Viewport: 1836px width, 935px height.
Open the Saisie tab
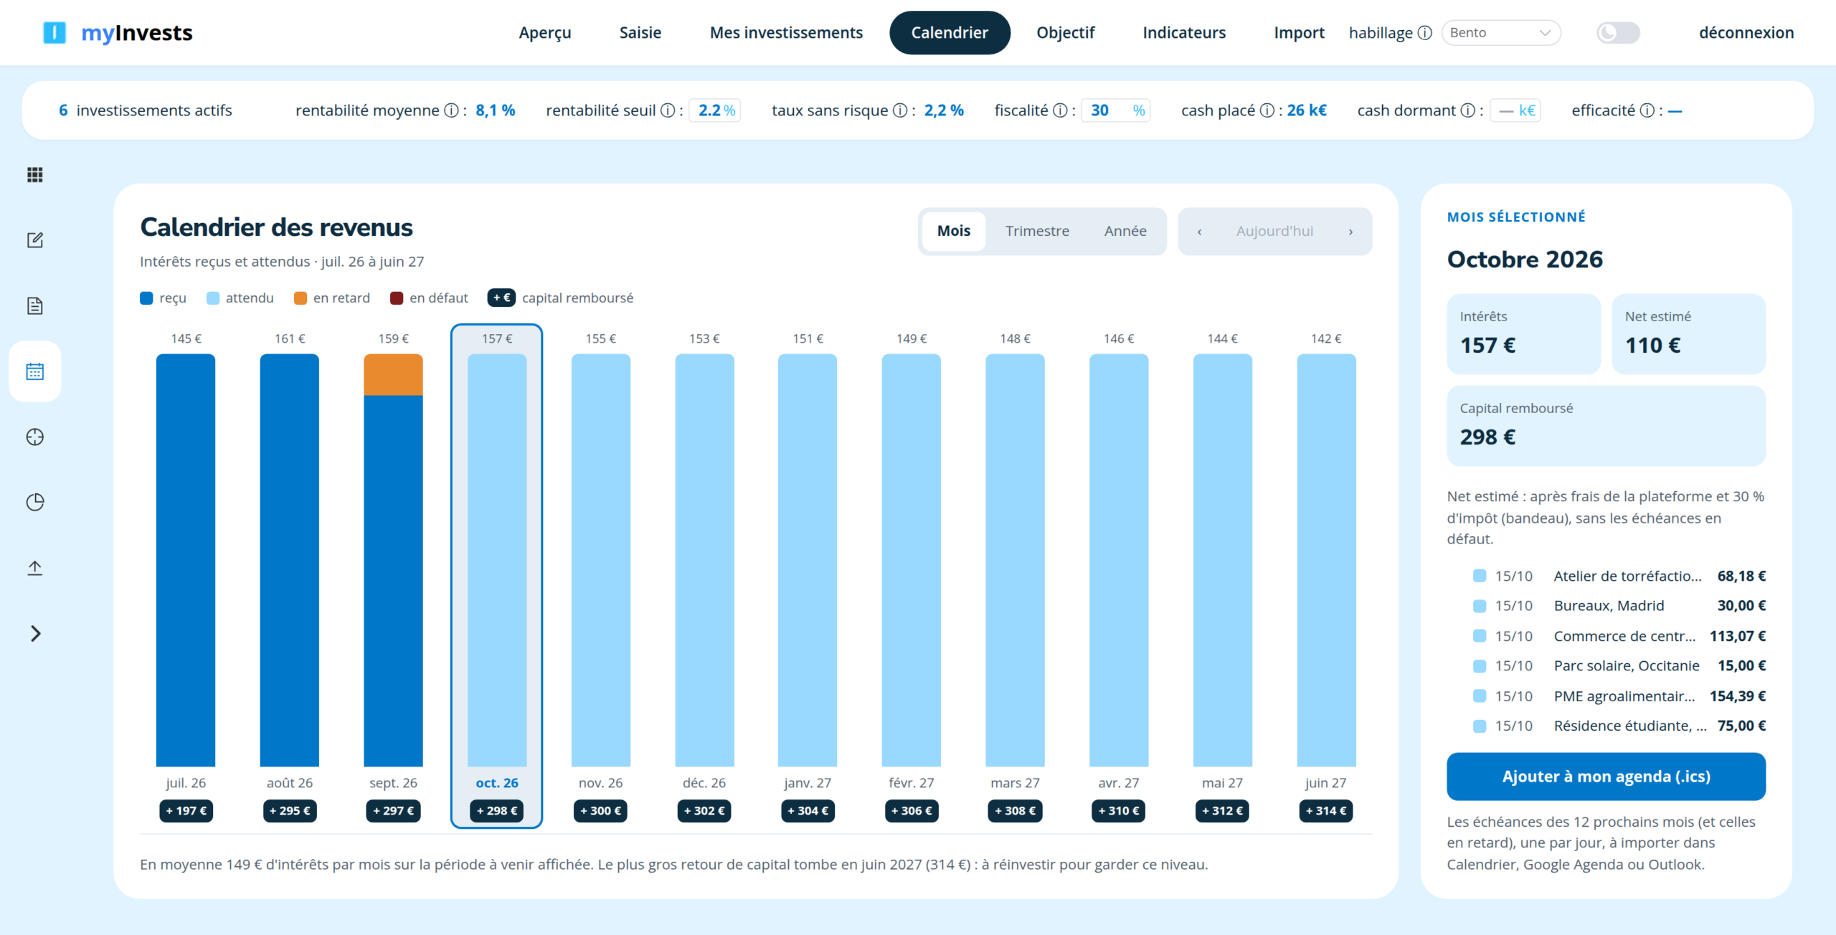[x=640, y=33]
